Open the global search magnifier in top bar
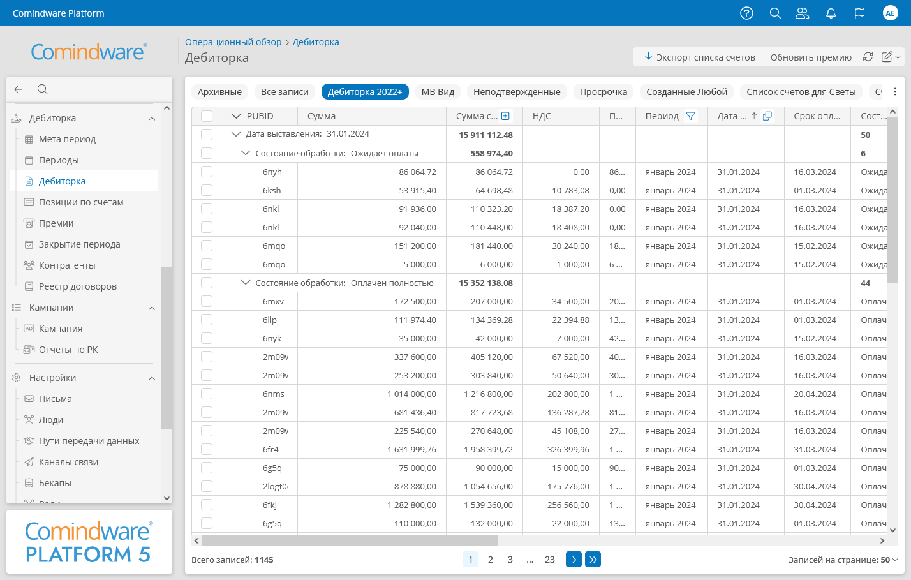 775,13
